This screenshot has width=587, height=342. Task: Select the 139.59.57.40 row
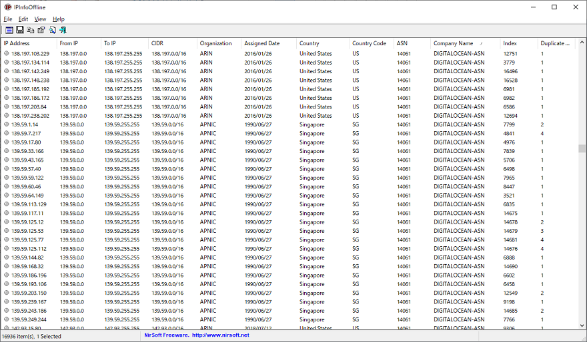click(x=288, y=169)
